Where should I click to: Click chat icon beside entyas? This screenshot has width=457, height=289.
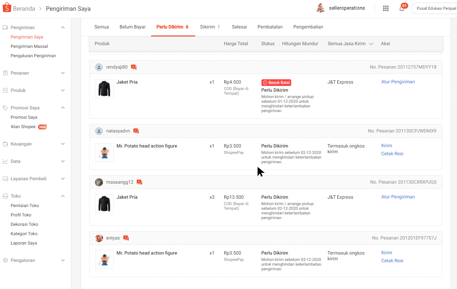click(x=126, y=238)
